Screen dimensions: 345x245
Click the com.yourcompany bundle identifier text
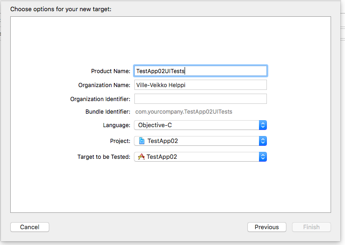coord(184,112)
